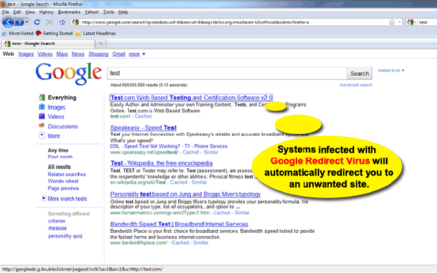The width and height of the screenshot is (437, 273).
Task: Open DSL - Speed Test Not Working? sublink
Action: click(145, 146)
